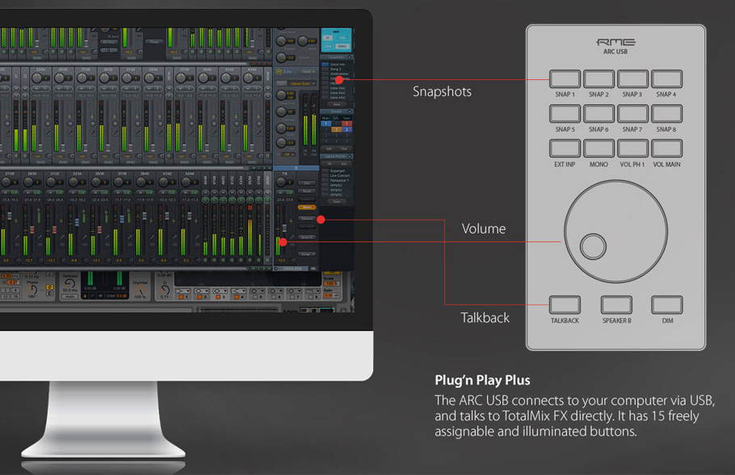Toggle the MONO button on the ARC USB

[598, 148]
